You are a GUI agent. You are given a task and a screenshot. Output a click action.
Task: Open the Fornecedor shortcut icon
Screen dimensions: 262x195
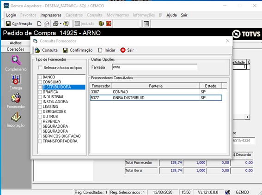(x=16, y=98)
